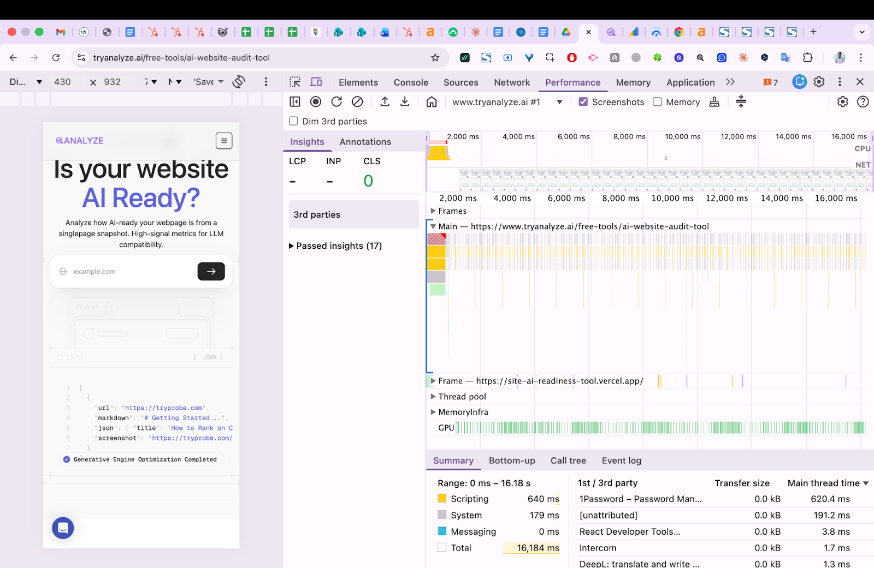Clear the current performance recording
874x568 pixels.
pos(357,101)
